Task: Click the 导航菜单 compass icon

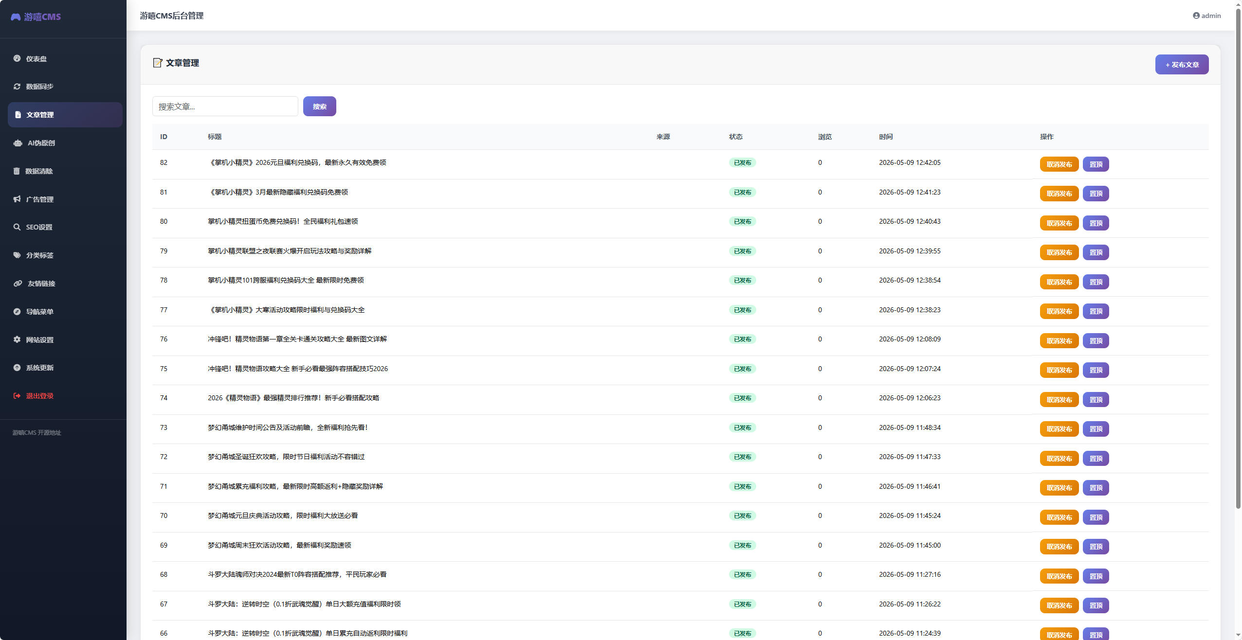Action: coord(17,312)
